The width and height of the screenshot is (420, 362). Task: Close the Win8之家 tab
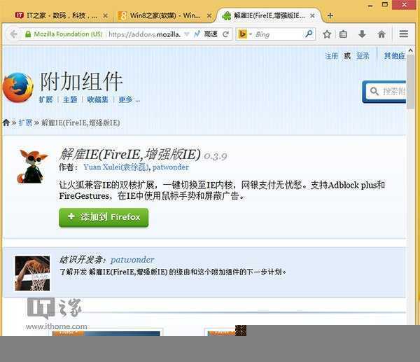point(209,16)
